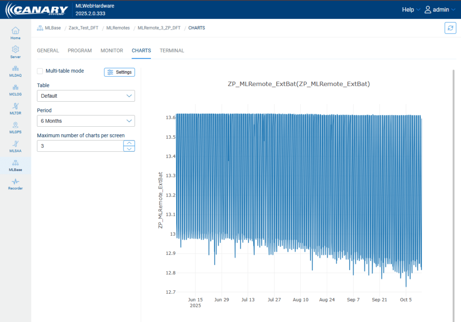Screen dimensions: 461x322
Task: Enable Multi-table mode checkbox
Action: click(40, 71)
